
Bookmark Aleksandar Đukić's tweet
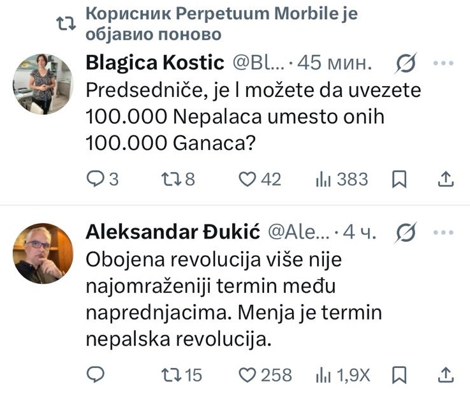399,375
